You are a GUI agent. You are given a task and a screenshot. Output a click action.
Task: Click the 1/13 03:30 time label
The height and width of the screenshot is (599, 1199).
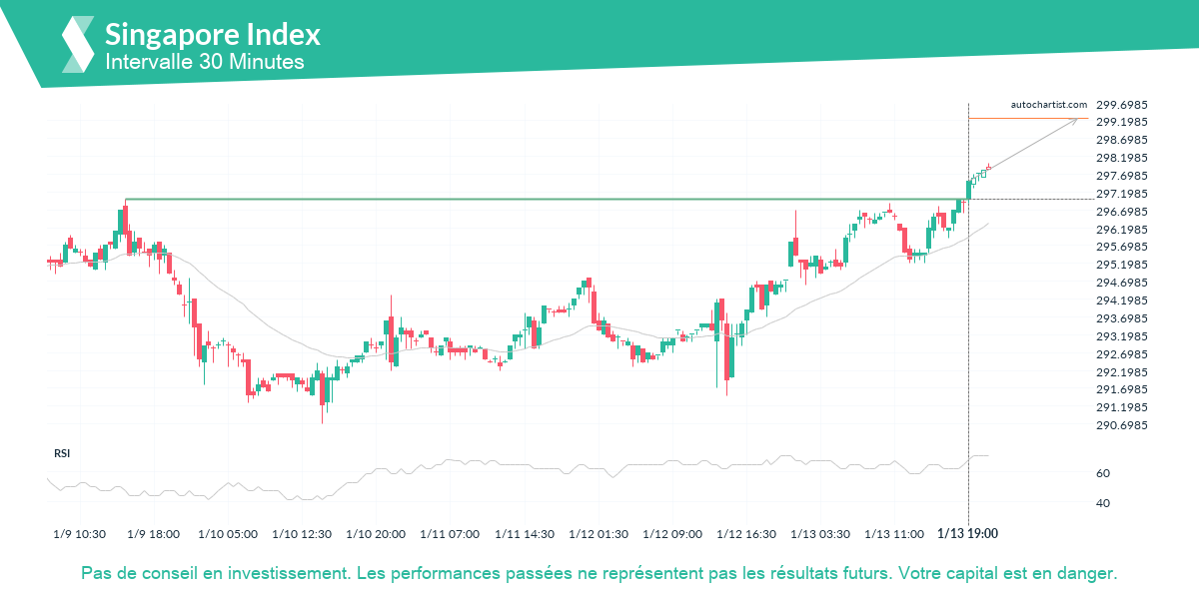click(819, 534)
